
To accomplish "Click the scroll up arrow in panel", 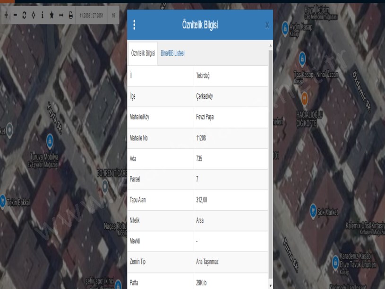I will (x=270, y=45).
